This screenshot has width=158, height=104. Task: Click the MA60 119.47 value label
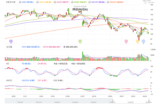(x=80, y=2)
